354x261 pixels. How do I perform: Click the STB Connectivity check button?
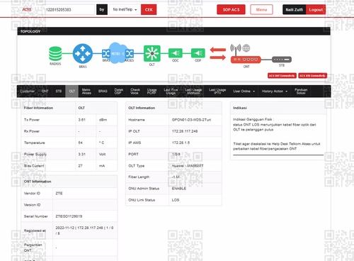[x=313, y=76]
